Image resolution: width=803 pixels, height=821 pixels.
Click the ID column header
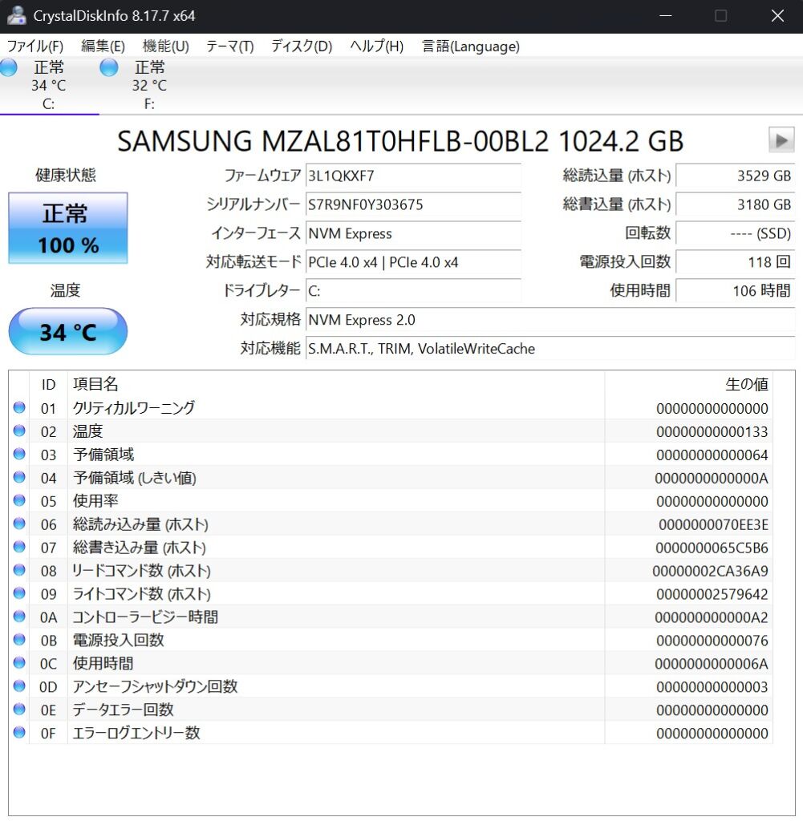48,384
